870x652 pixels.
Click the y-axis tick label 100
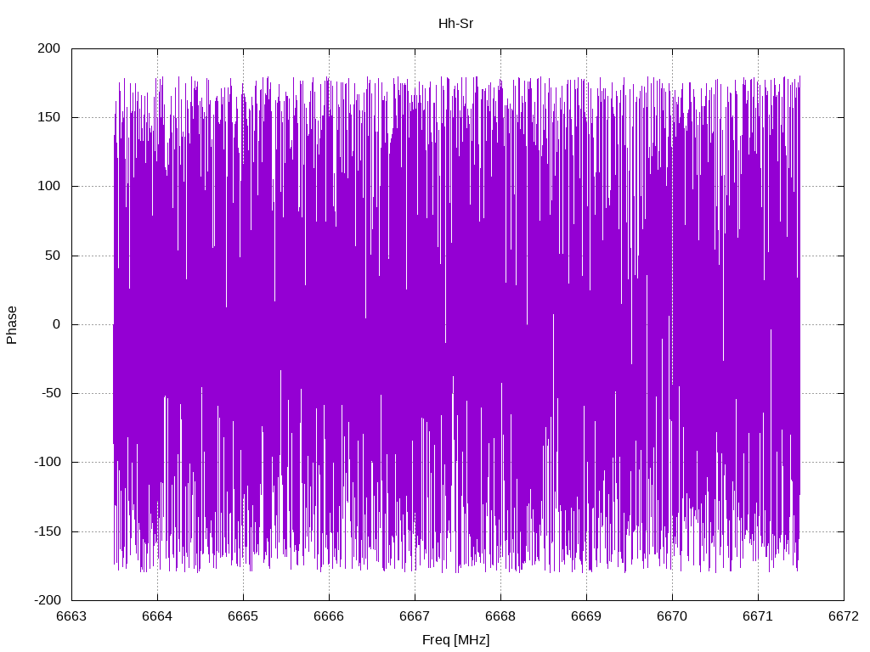48,186
